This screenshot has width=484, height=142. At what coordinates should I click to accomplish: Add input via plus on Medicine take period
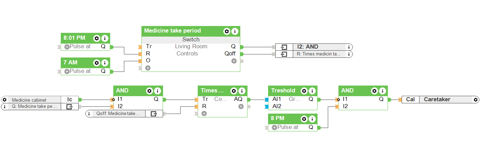(148, 68)
